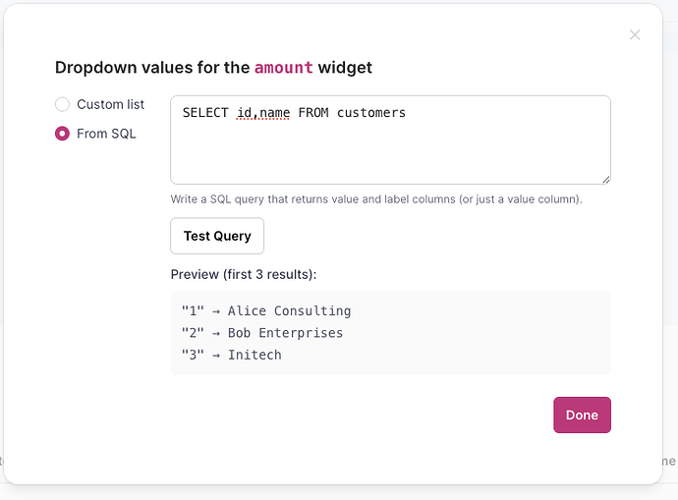Click the helper text below the query box
Screen dimensions: 678x500
376,199
